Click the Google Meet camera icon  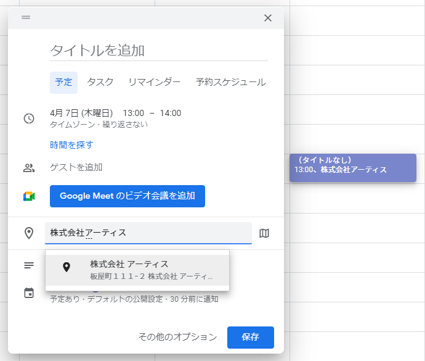(x=29, y=196)
